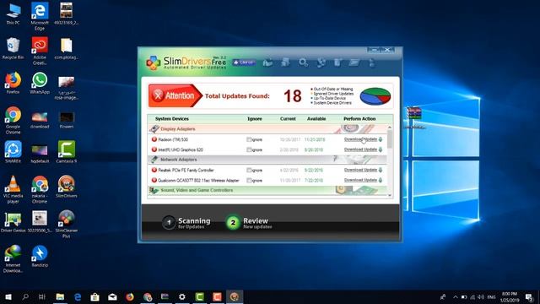This screenshot has width=540, height=304.
Task: Select Recycle Bin on desktop
Action: click(13, 48)
